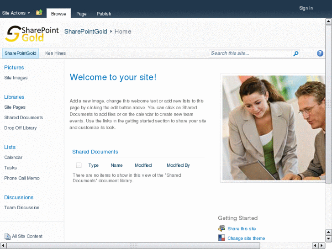Viewport: 332px width, 249px height.
Task: Click the Libraries sidebar heading
Action: [14, 97]
